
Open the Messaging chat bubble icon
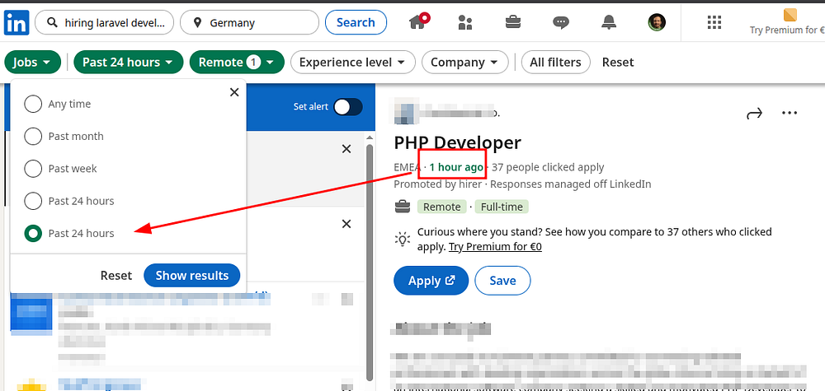pos(561,22)
